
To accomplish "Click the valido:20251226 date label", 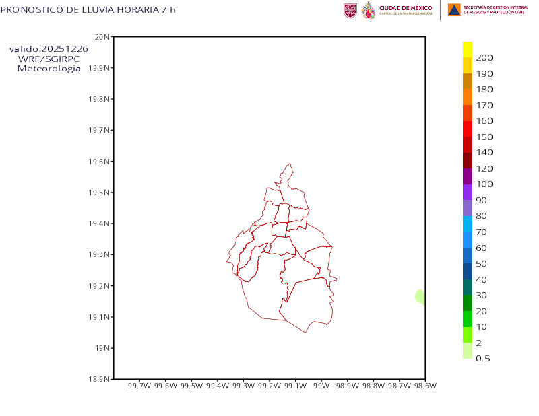I will pyautogui.click(x=49, y=49).
